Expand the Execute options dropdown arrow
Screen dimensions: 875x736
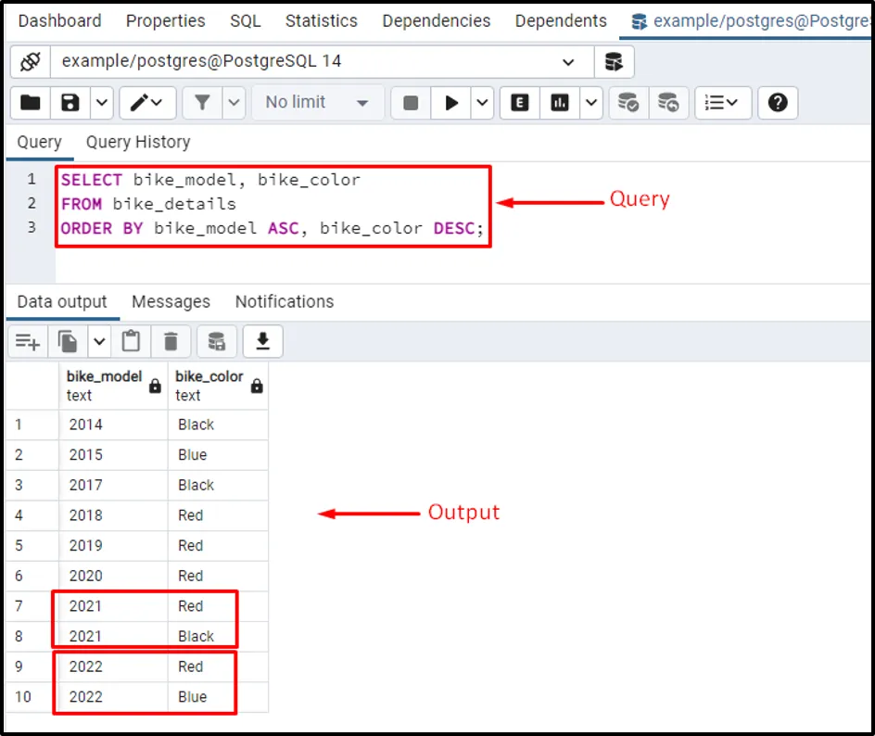coord(482,103)
